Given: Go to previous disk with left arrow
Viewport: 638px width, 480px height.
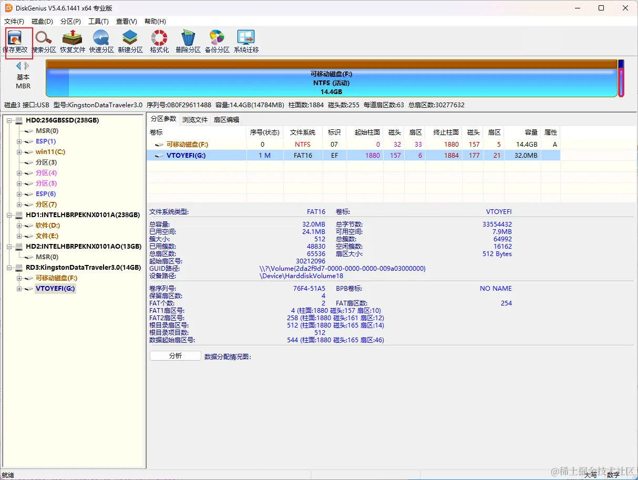Looking at the screenshot, I should [x=19, y=66].
